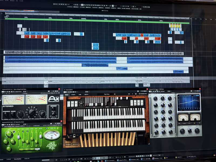Select the Split scissors tool

90,5
